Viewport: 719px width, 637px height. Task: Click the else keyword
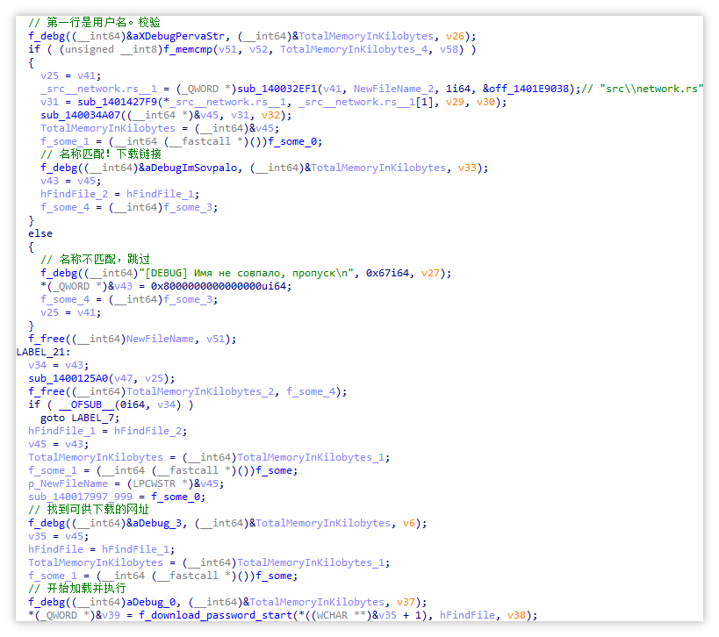pos(40,233)
